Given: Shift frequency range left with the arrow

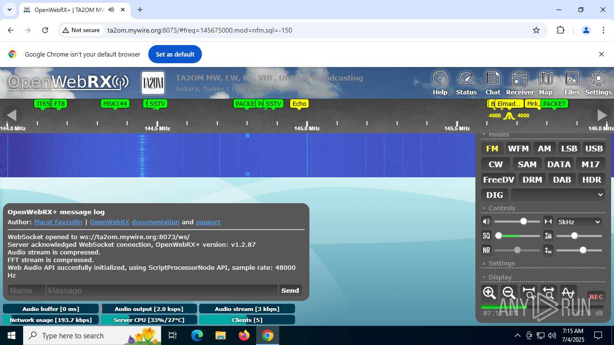Looking at the screenshot, I should [x=12, y=115].
